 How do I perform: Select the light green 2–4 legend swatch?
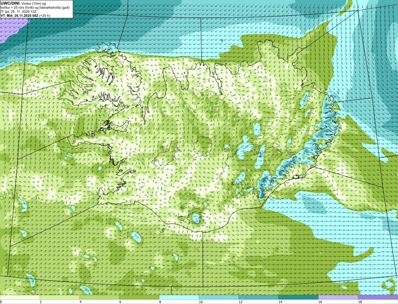tap(60, 297)
